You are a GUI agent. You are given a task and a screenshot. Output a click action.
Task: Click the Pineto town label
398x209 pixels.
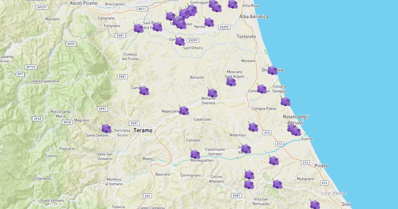tap(321, 166)
